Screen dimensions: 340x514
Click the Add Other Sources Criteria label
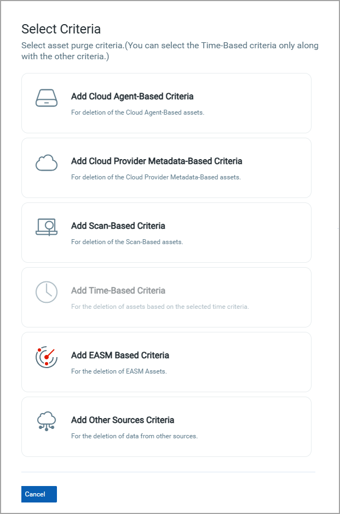[123, 420]
